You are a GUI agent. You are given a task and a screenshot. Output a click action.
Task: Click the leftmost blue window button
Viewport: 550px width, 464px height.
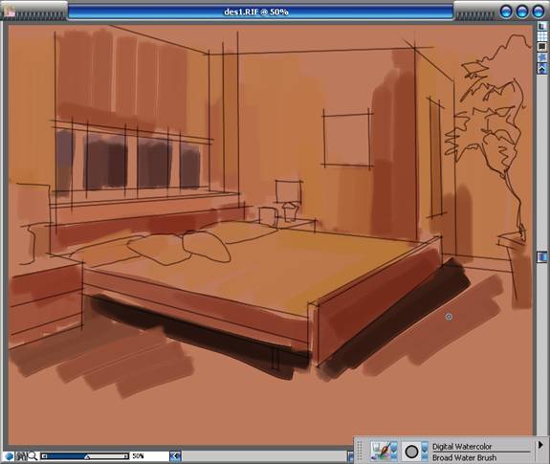[506, 11]
